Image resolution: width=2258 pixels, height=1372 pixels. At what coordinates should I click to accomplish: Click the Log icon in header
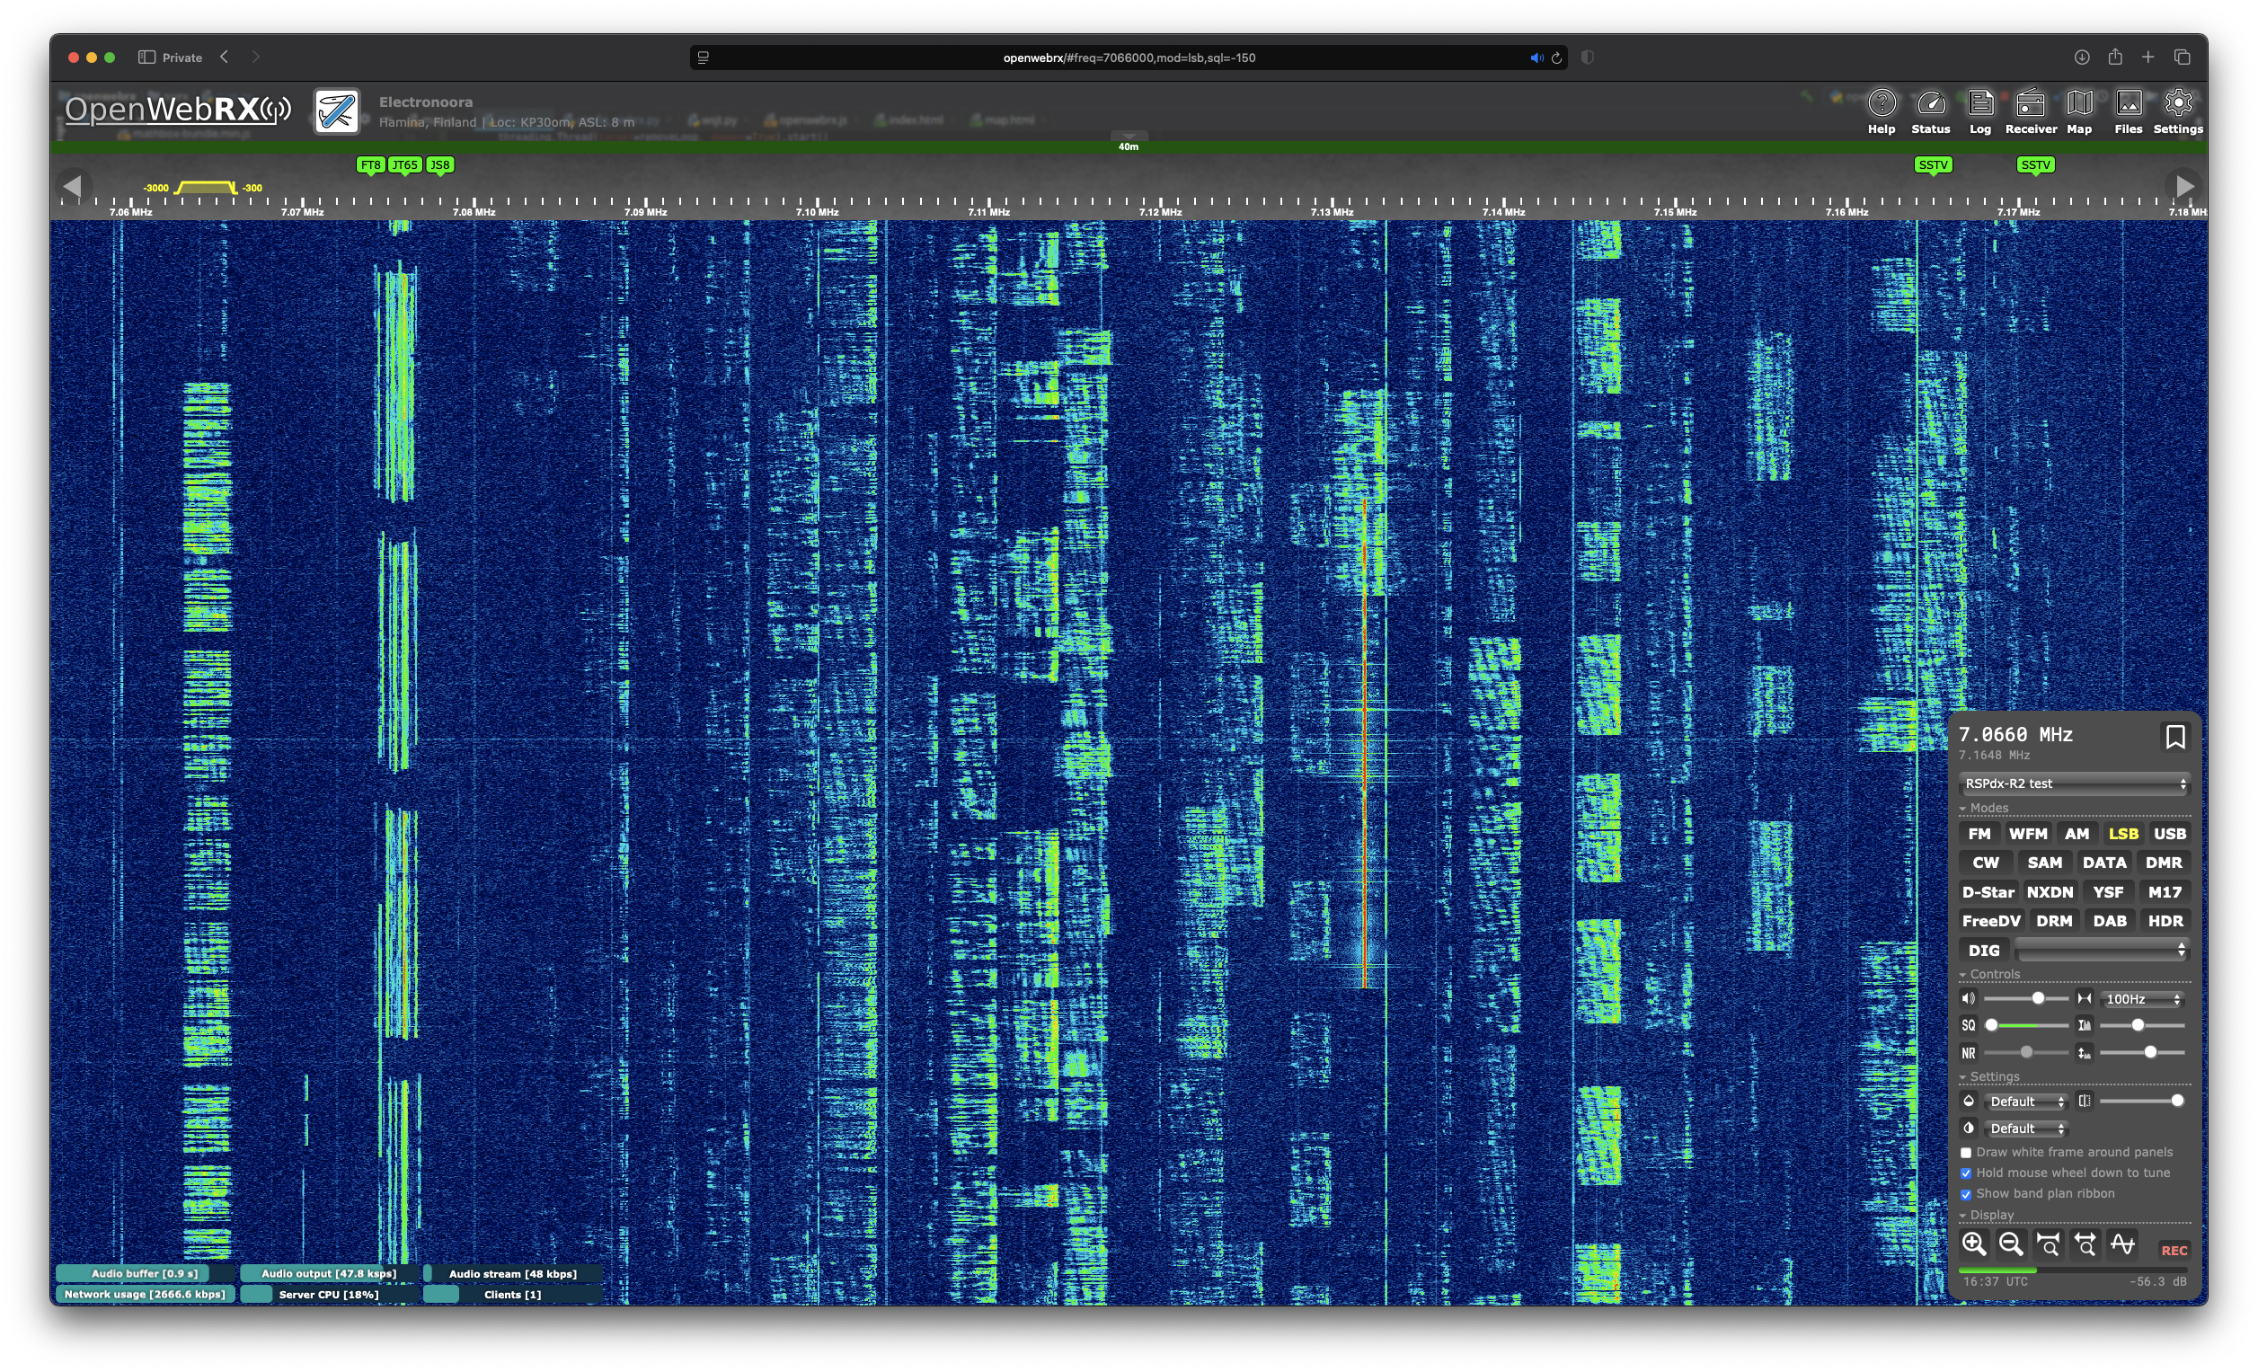click(x=1979, y=111)
